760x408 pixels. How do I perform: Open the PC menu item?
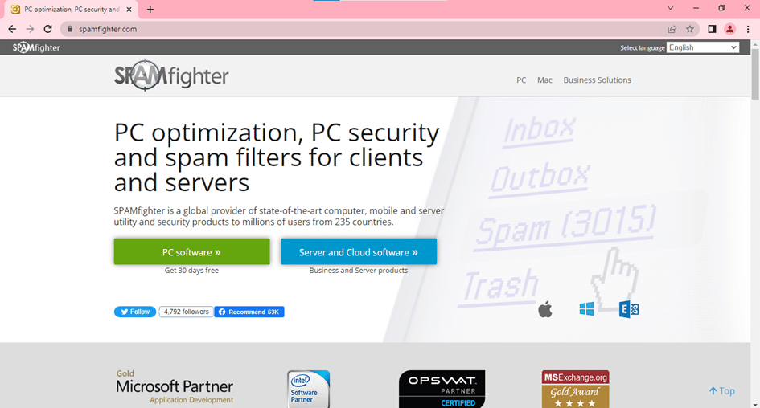click(521, 80)
